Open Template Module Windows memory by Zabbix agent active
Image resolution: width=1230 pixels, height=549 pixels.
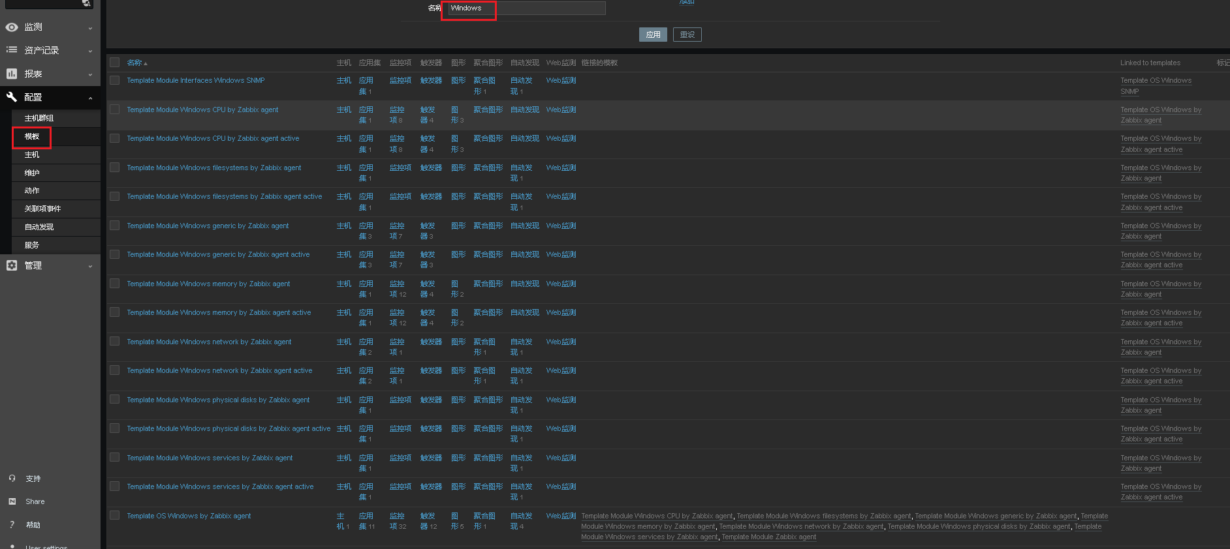point(219,312)
